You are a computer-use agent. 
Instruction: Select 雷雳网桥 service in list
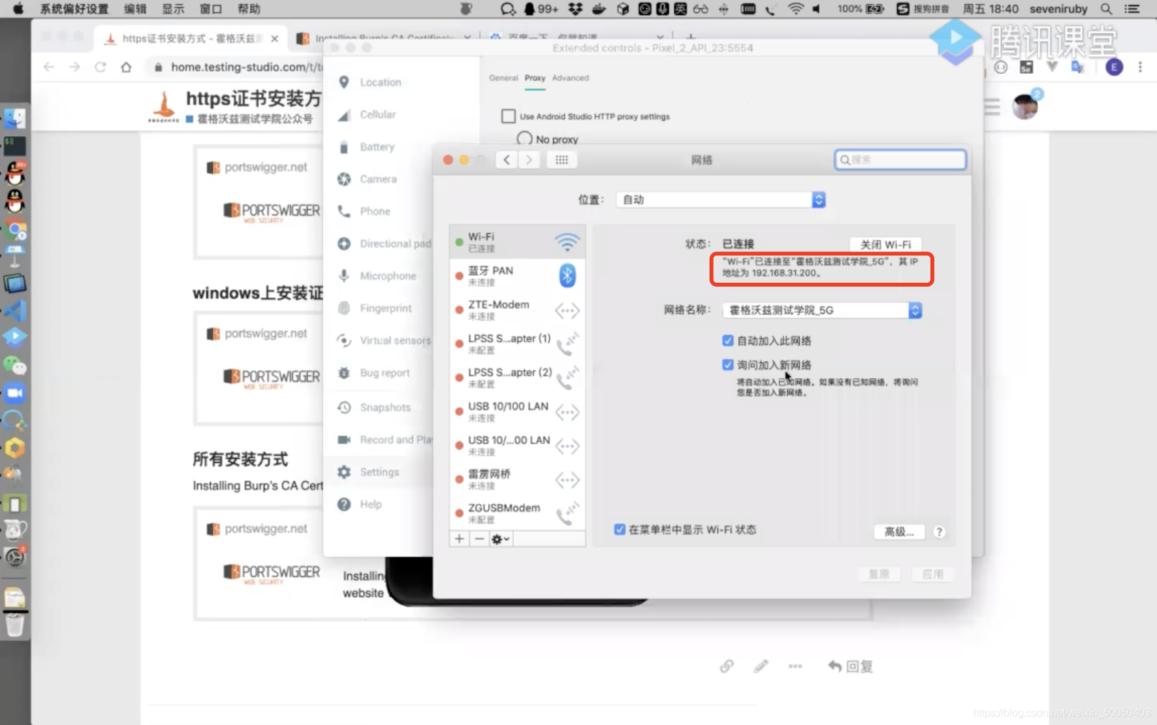(x=517, y=479)
